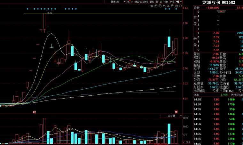
Task: Click the 删自选 watchlist button
Action: [138, 2]
